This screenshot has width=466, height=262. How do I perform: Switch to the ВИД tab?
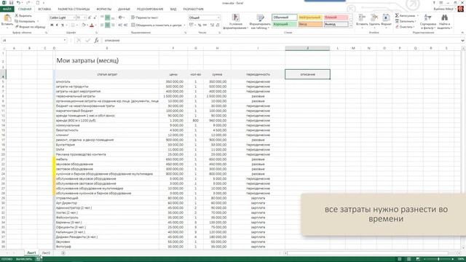[x=173, y=9]
